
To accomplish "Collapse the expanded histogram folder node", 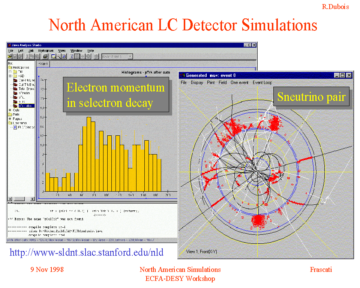I will [10, 76].
